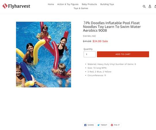Go to the Home menu item
The width and height of the screenshot is (156, 130).
tap(51, 4)
